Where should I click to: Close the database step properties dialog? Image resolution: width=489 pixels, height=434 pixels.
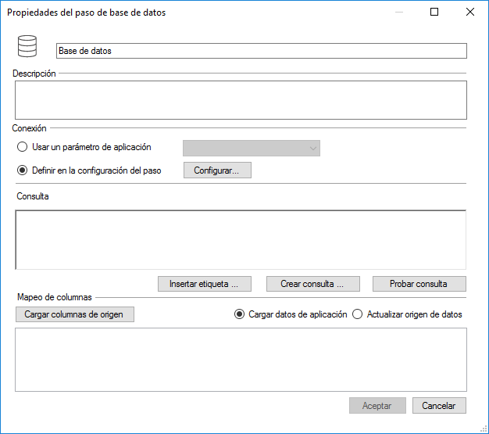470,12
